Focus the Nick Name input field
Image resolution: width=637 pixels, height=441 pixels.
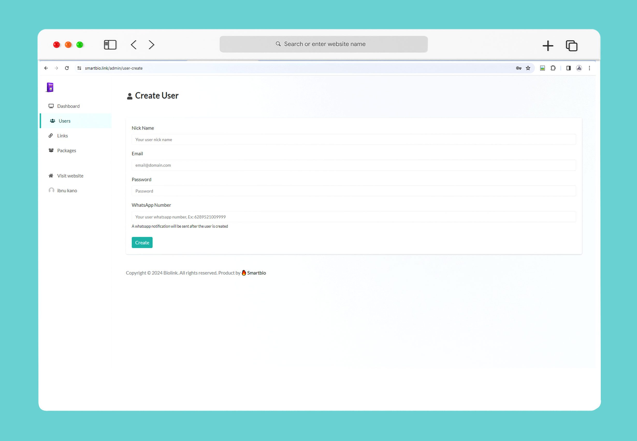coord(354,139)
